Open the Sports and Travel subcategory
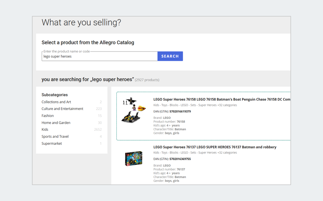323x201 pixels. point(55,136)
